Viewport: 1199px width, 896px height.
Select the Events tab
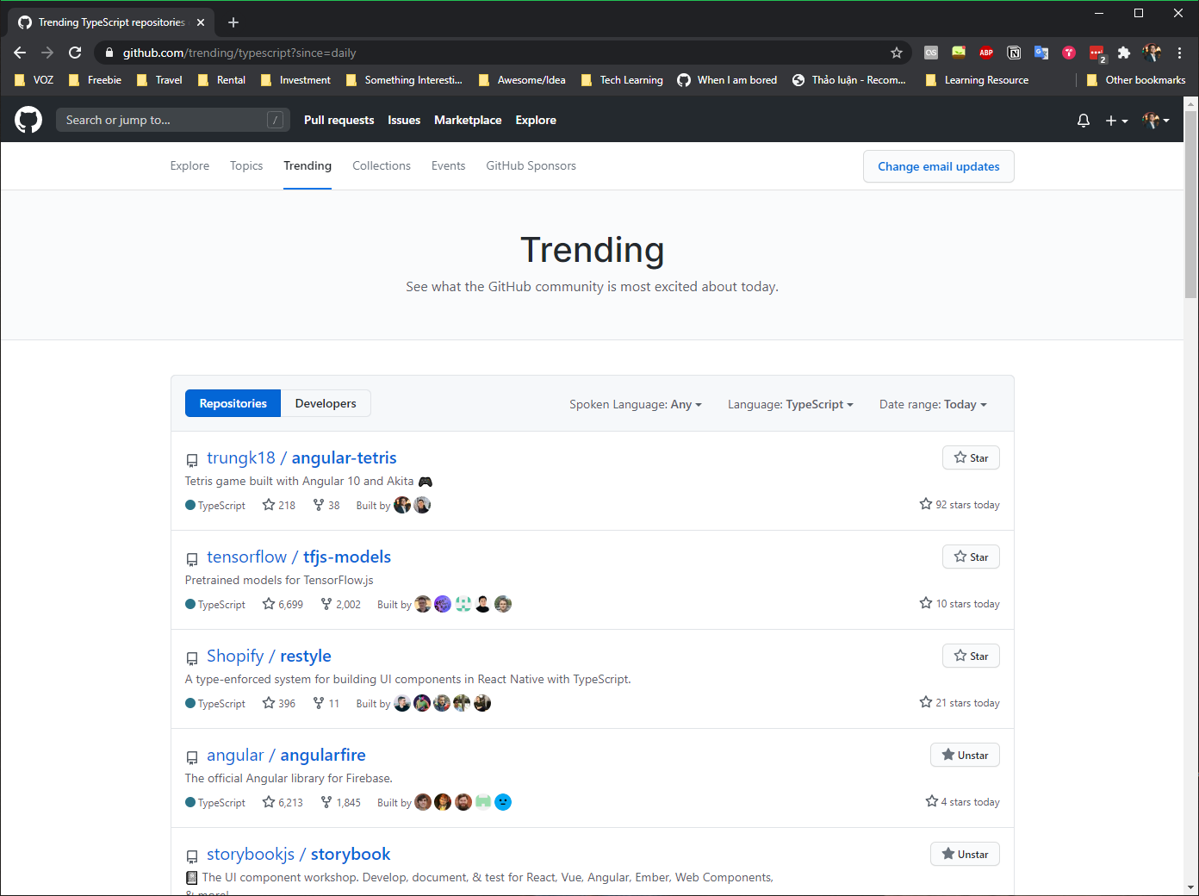[448, 165]
